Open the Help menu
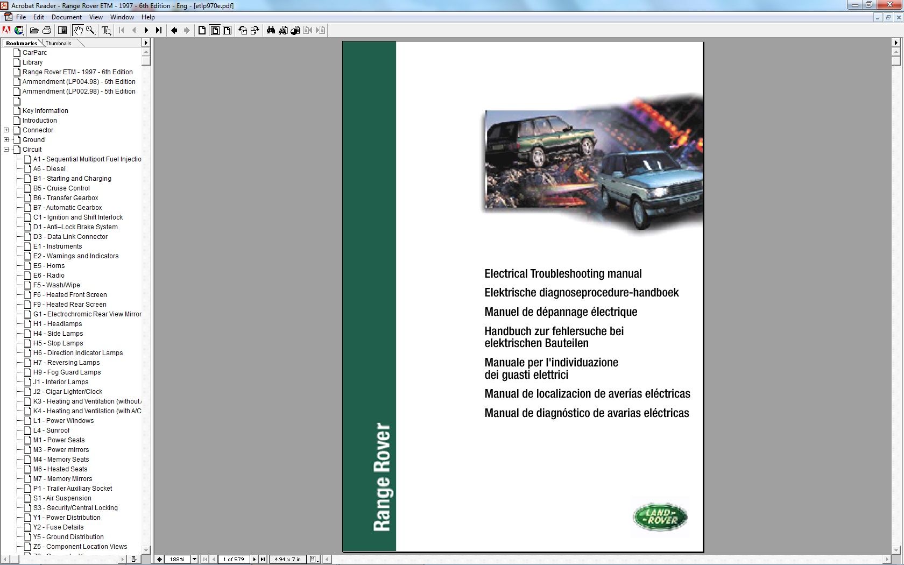Screen dimensions: 904x565 click(148, 17)
